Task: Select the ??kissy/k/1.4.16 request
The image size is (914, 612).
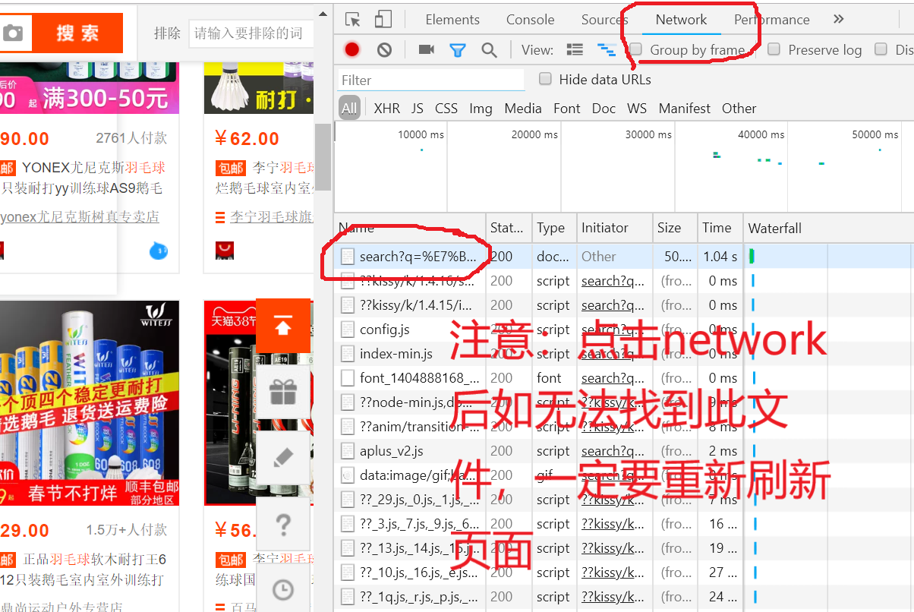Action: [x=624, y=281]
